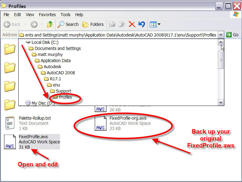
Task: Open the Edit menu
Action: [17, 15]
